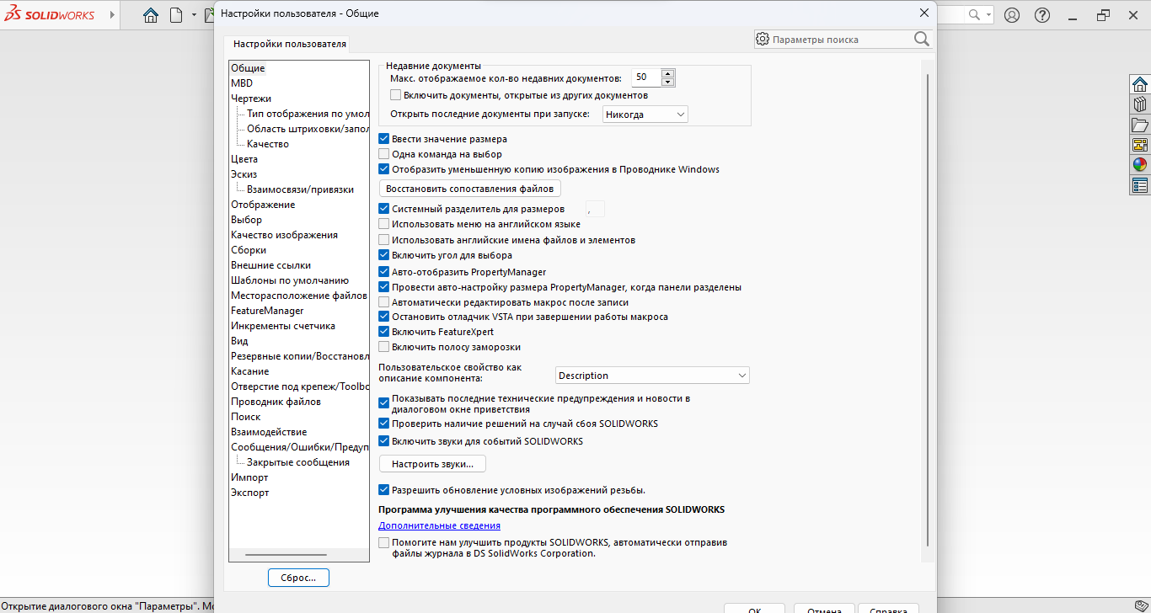The width and height of the screenshot is (1151, 613).
Task: Close the options dialog with X
Action: click(923, 13)
